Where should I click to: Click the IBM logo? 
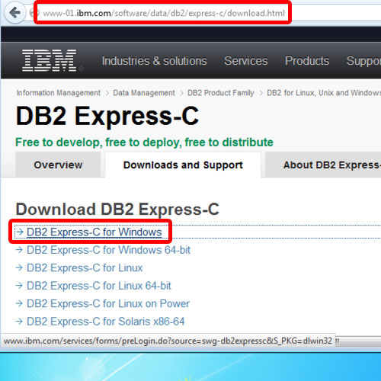click(50, 60)
